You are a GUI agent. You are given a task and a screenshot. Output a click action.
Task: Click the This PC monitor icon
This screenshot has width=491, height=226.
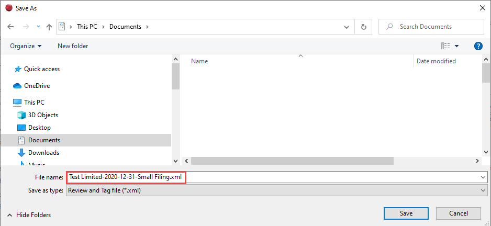(x=17, y=103)
